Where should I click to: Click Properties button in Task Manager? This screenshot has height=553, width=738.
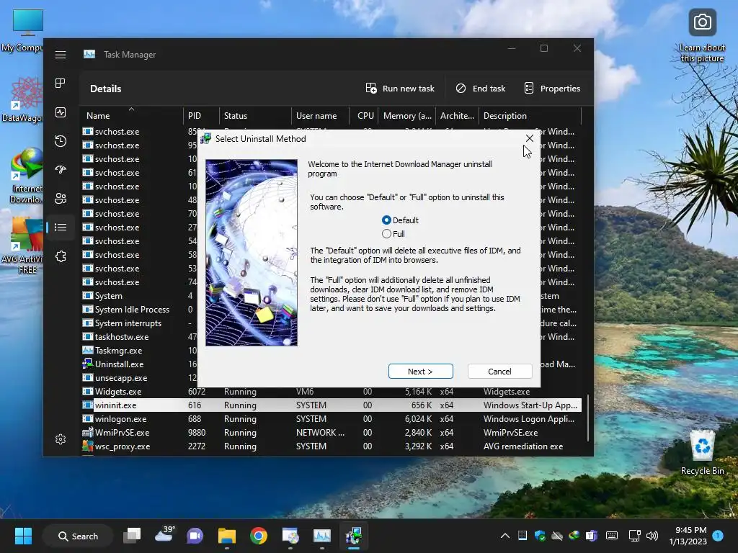tap(552, 89)
